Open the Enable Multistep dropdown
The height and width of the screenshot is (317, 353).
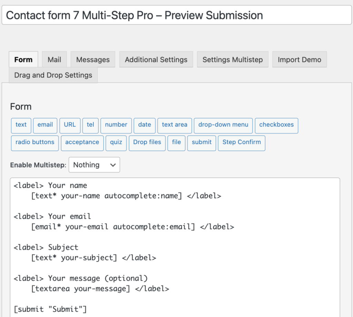point(94,165)
